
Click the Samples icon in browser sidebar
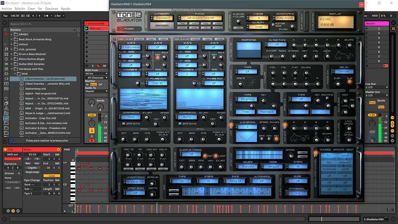[x=6, y=89]
